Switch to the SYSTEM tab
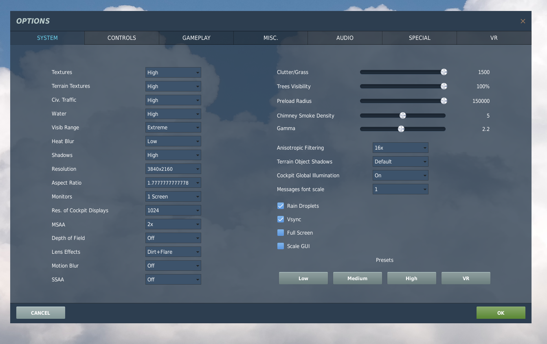The width and height of the screenshot is (547, 344). 47,38
